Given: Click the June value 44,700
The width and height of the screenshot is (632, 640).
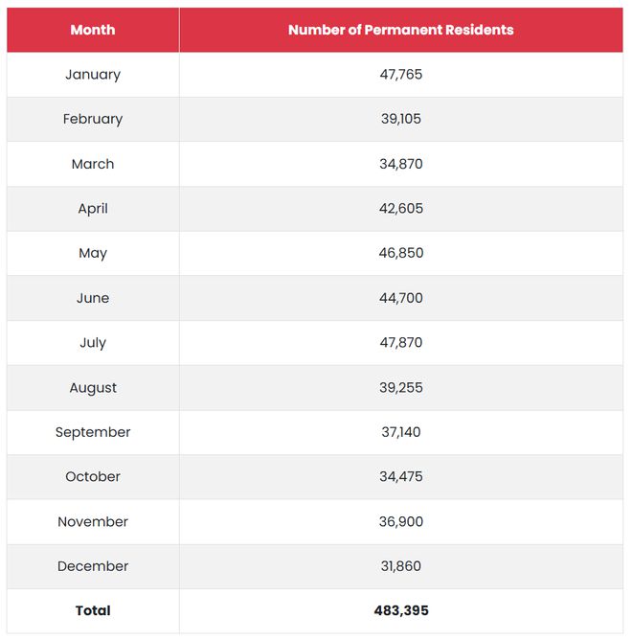Looking at the screenshot, I should point(400,298).
